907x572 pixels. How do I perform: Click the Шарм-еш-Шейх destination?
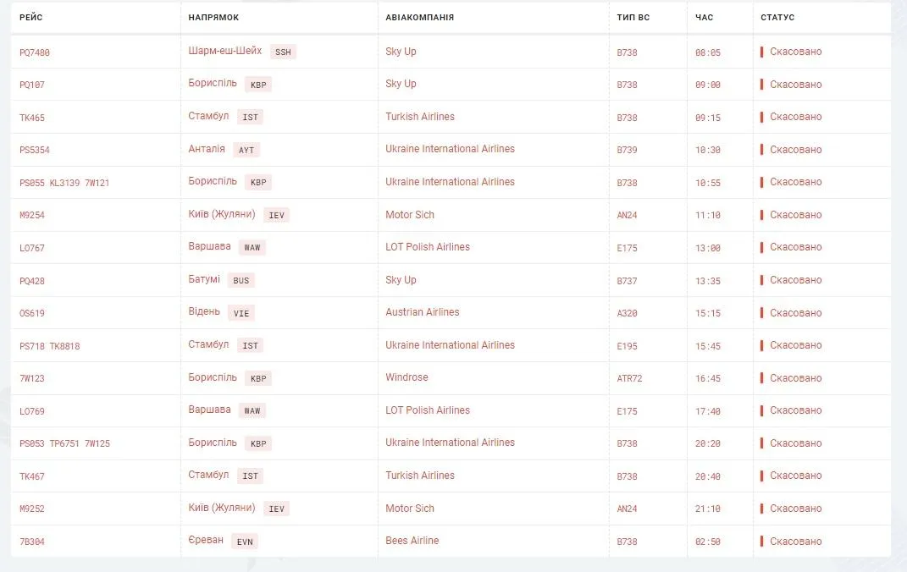coord(225,52)
